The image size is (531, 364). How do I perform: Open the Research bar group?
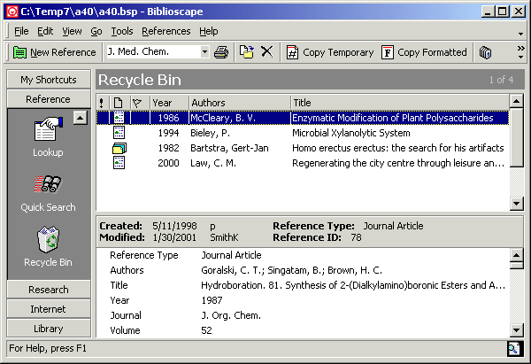(x=49, y=290)
